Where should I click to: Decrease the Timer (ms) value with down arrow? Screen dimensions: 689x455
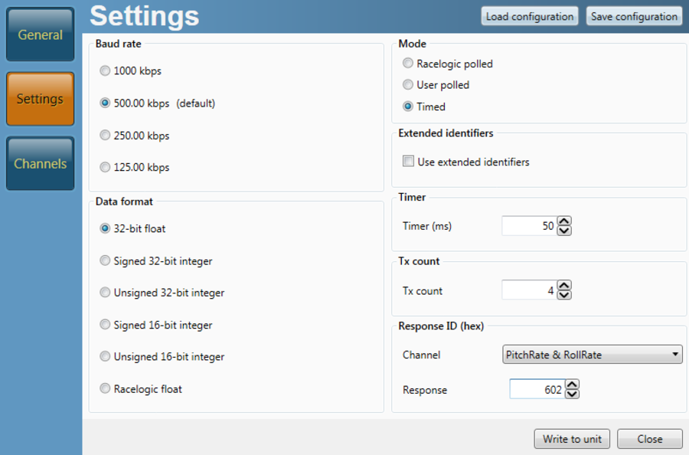(x=564, y=230)
